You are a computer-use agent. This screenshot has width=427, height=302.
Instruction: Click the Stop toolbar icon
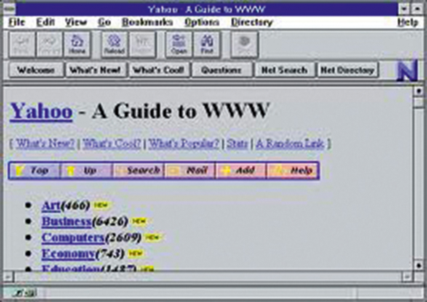pos(244,44)
